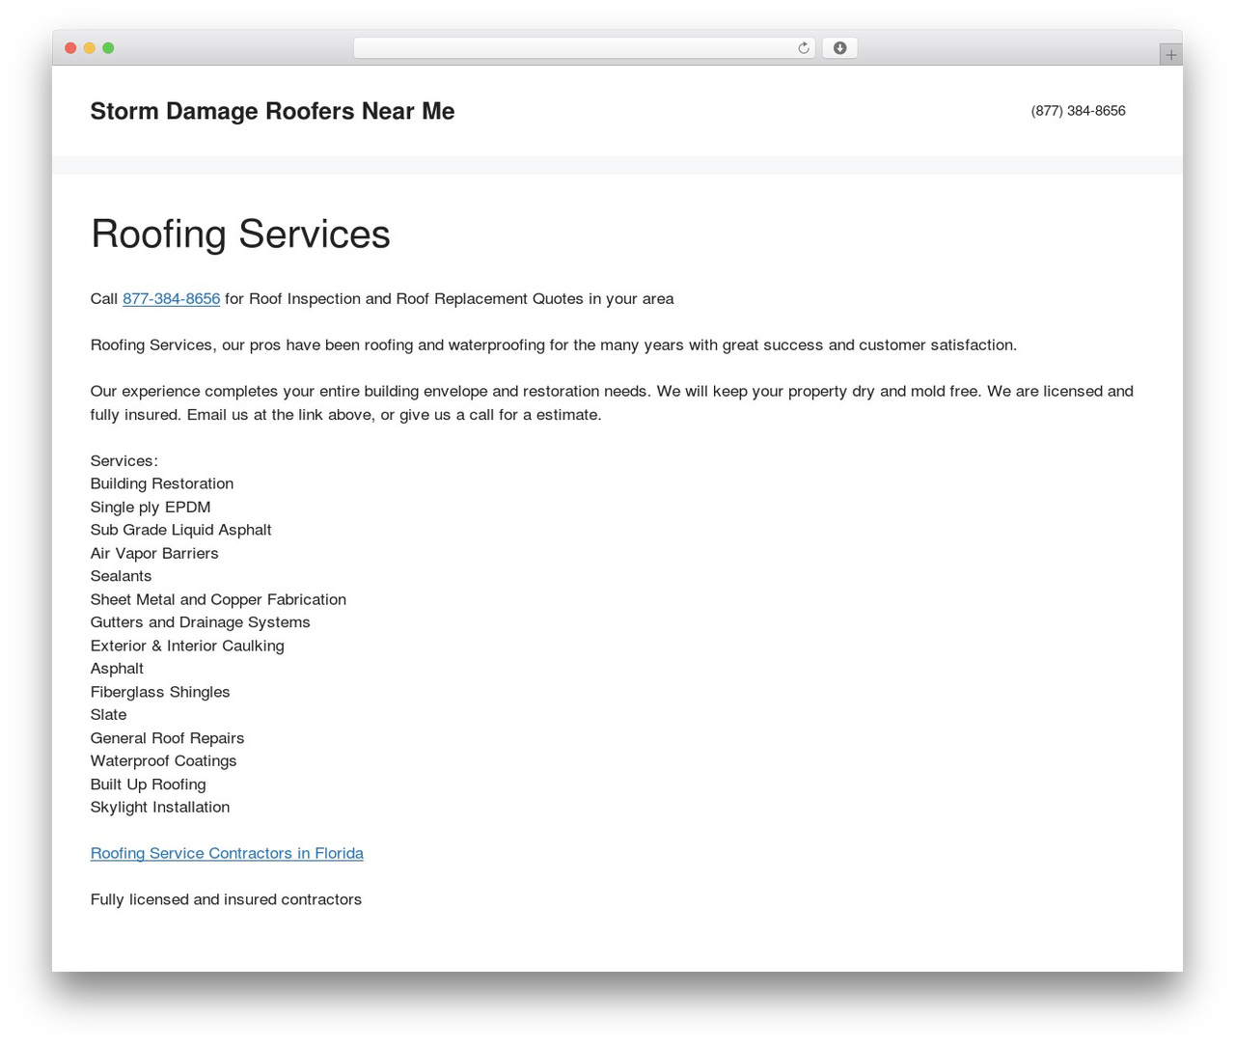Image resolution: width=1235 pixels, height=1046 pixels.
Task: Click Sheet Metal and Copper Fabrication
Action: pyautogui.click(x=218, y=599)
